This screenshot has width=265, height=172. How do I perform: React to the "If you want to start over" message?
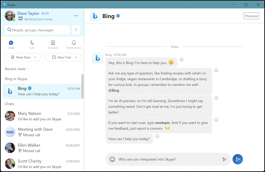(x=216, y=120)
